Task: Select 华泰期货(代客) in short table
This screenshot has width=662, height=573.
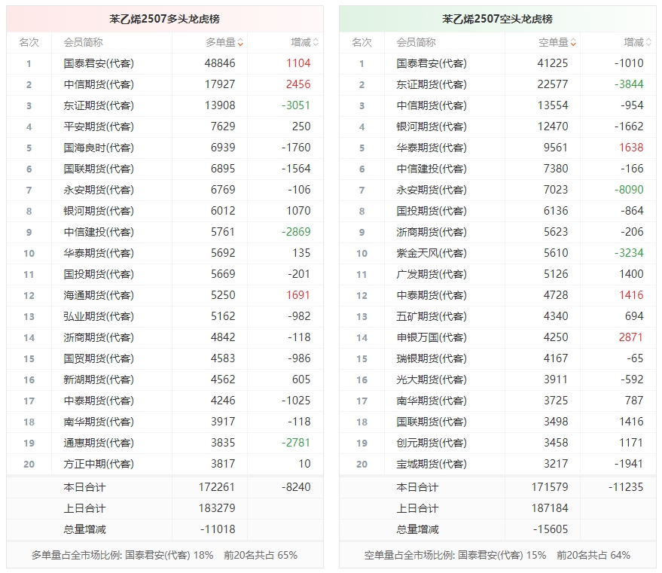Action: [x=432, y=148]
